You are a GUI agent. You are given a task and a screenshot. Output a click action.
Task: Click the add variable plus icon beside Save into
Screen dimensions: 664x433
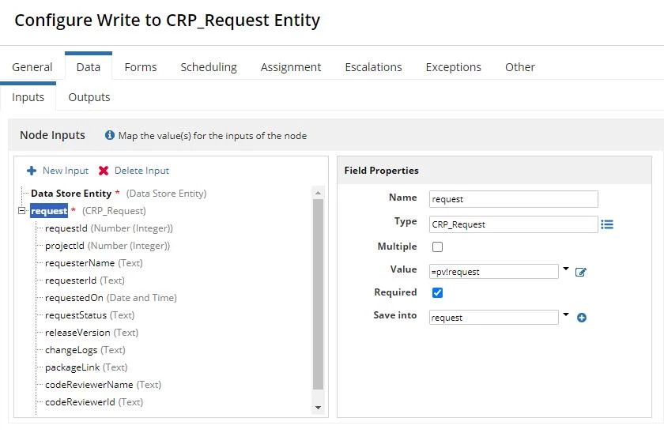click(582, 318)
